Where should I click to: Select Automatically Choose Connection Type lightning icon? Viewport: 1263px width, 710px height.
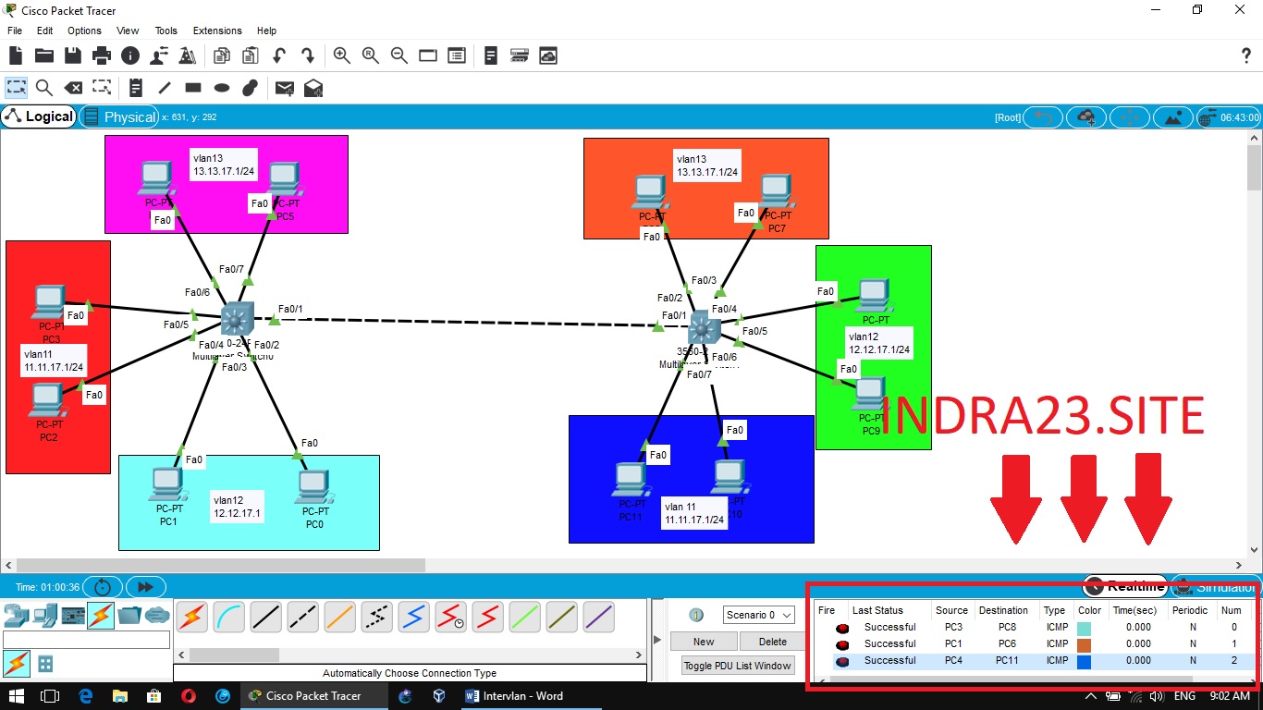click(191, 617)
